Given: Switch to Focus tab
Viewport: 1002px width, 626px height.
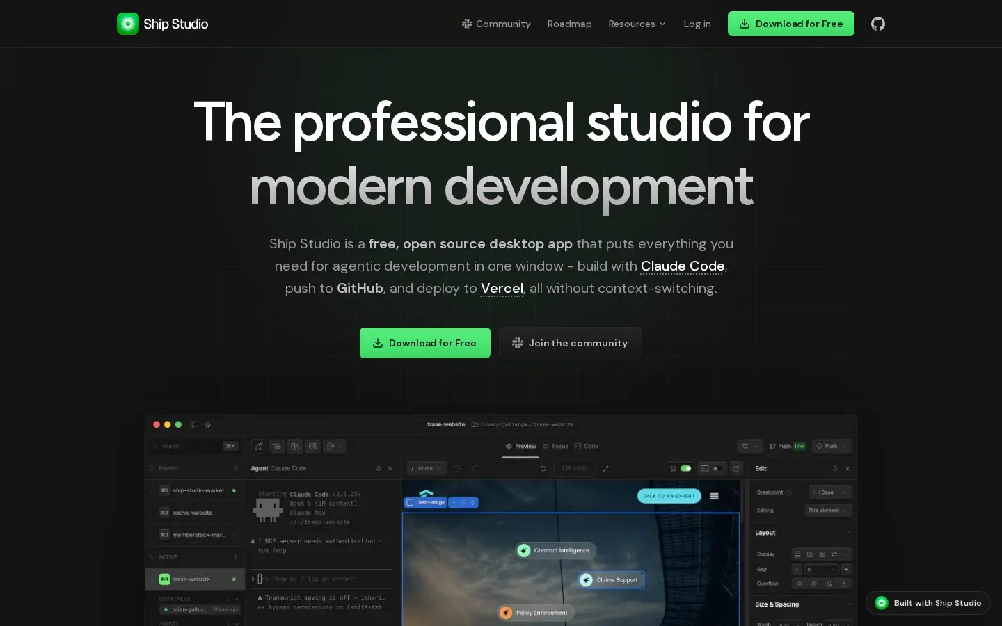Looking at the screenshot, I should pos(555,447).
